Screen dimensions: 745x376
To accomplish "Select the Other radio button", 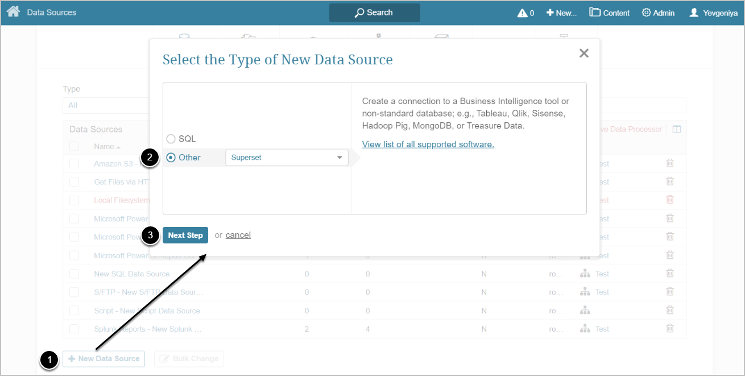I will (171, 158).
